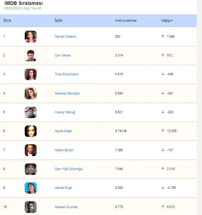Click the up arrow next to 12.525

coord(163,131)
